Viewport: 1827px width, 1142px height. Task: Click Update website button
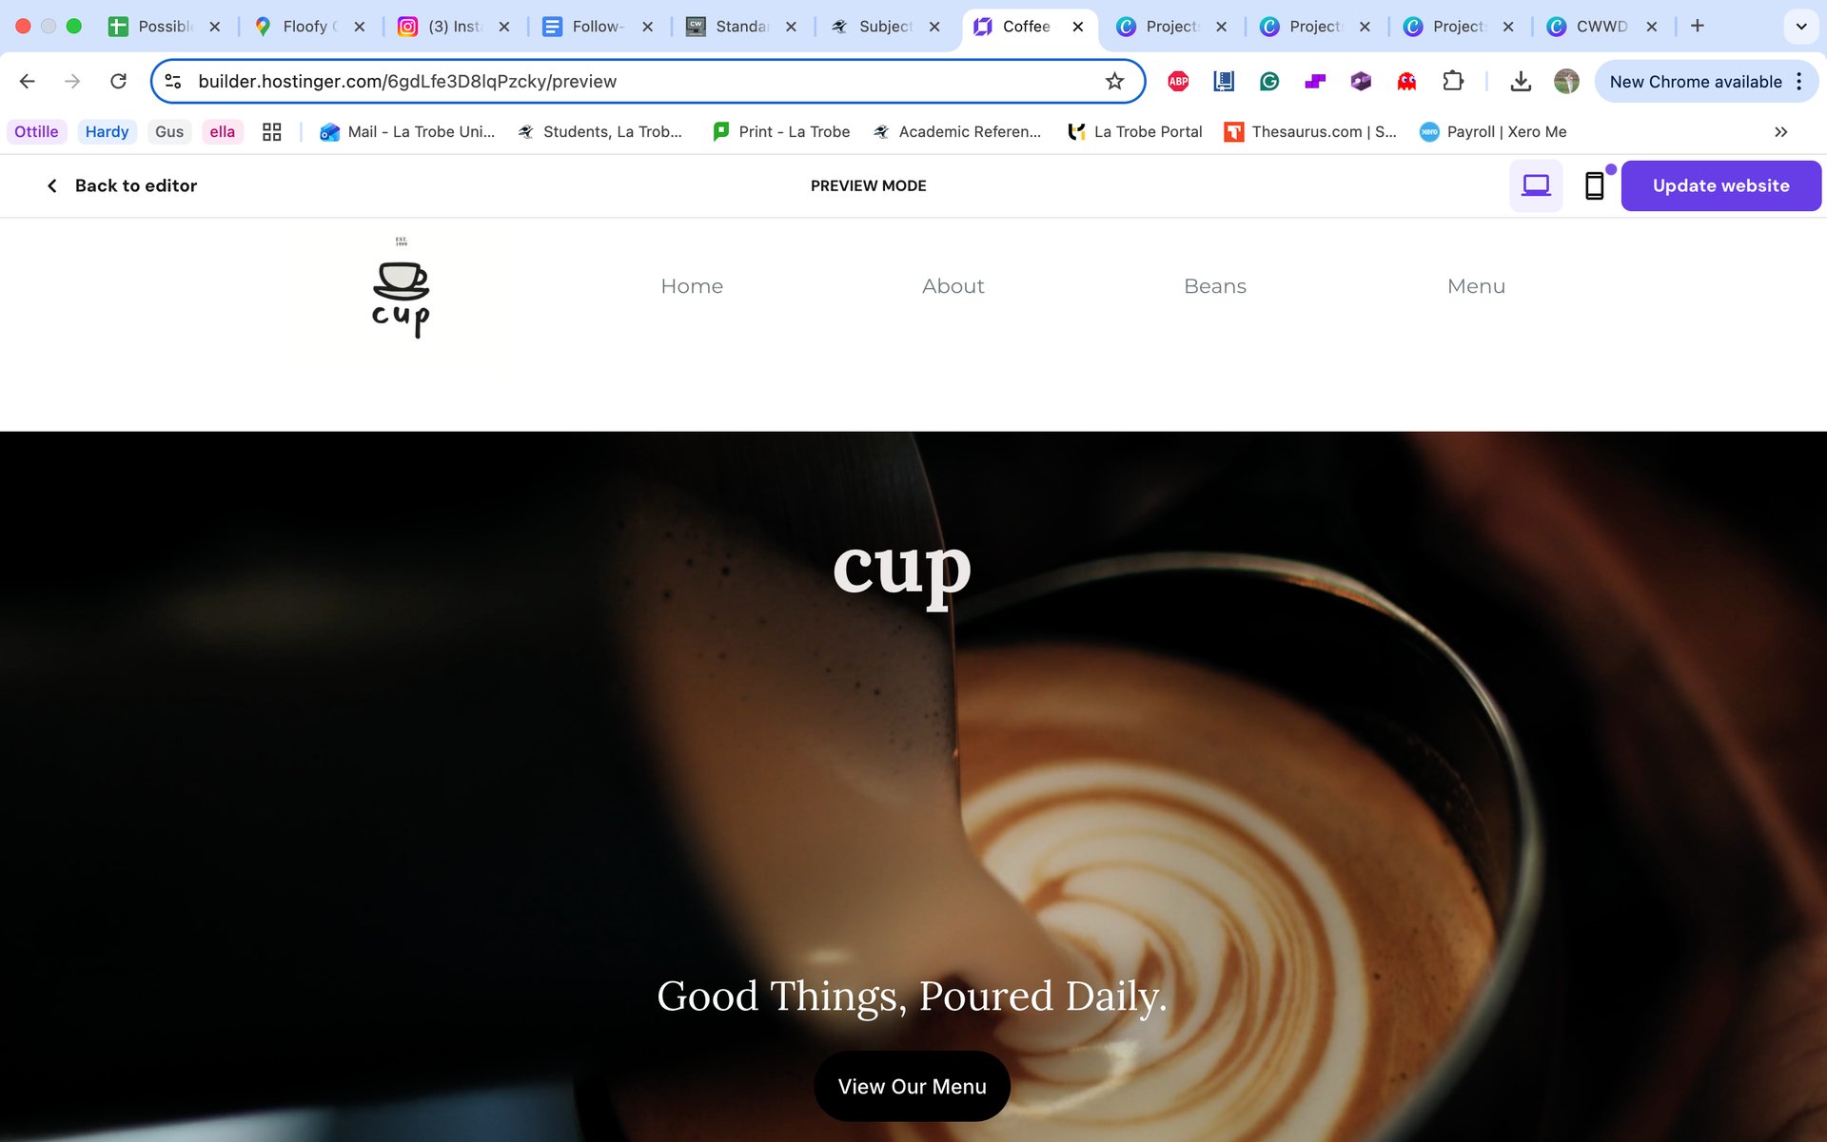[x=1720, y=185]
